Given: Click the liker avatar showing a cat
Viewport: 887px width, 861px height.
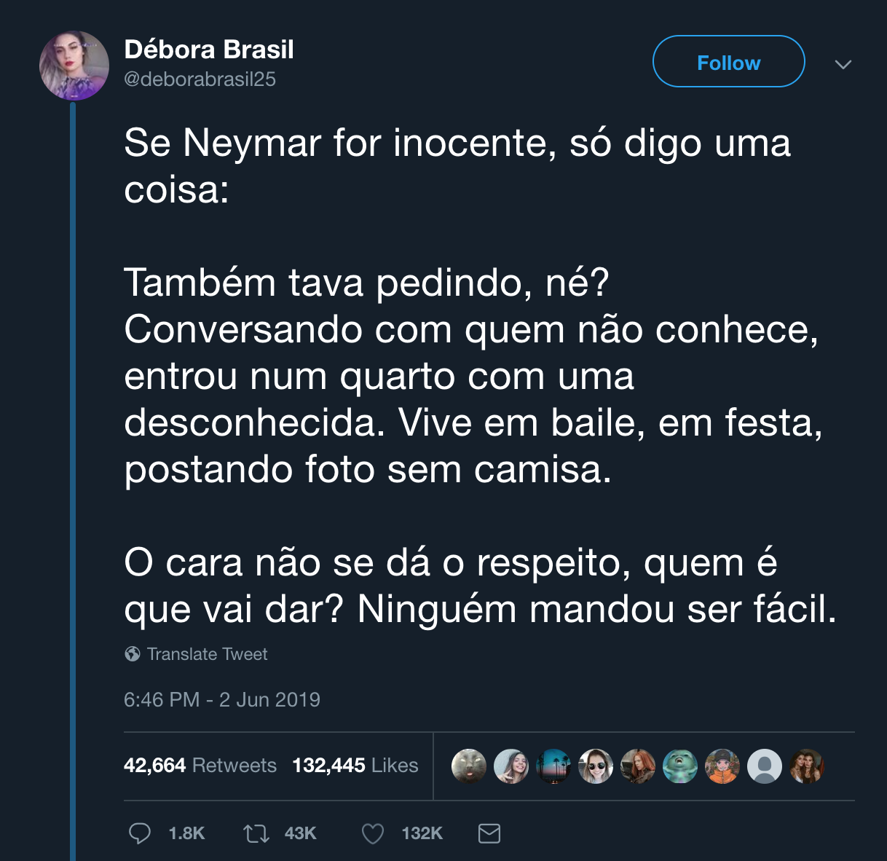Looking at the screenshot, I should click(469, 766).
